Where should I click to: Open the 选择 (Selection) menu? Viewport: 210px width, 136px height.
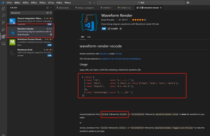pyautogui.click(x=26, y=3)
